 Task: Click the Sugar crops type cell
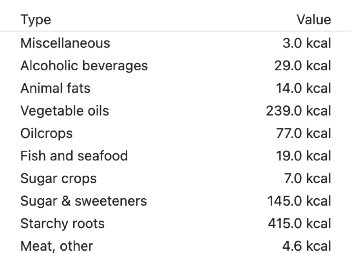point(58,178)
